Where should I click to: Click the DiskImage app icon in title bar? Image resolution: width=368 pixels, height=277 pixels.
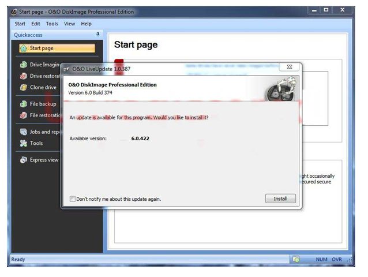point(14,12)
